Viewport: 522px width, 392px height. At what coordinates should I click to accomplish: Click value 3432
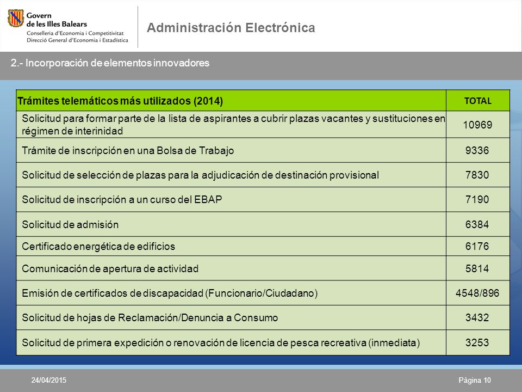(x=477, y=317)
